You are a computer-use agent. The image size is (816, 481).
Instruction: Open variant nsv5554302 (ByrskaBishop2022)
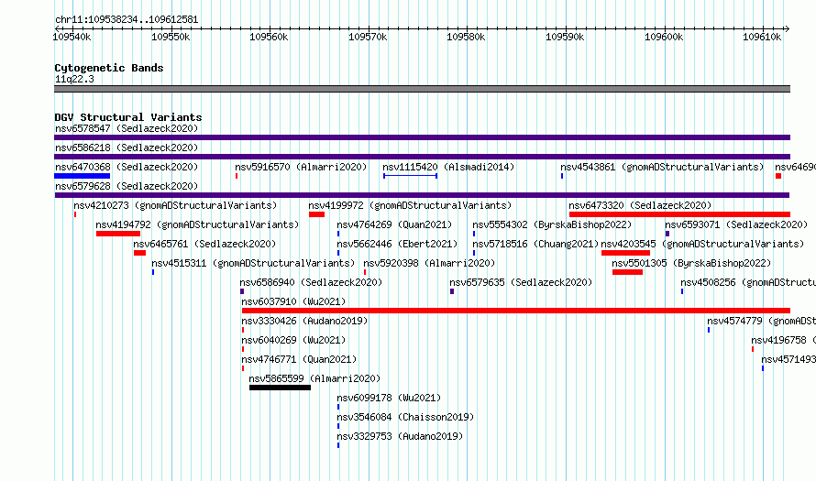552,224
